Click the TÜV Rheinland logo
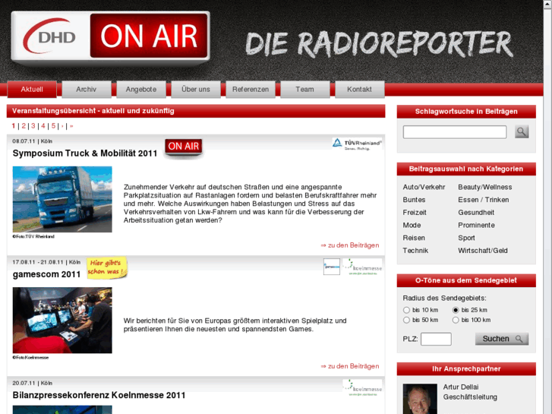 [x=357, y=144]
